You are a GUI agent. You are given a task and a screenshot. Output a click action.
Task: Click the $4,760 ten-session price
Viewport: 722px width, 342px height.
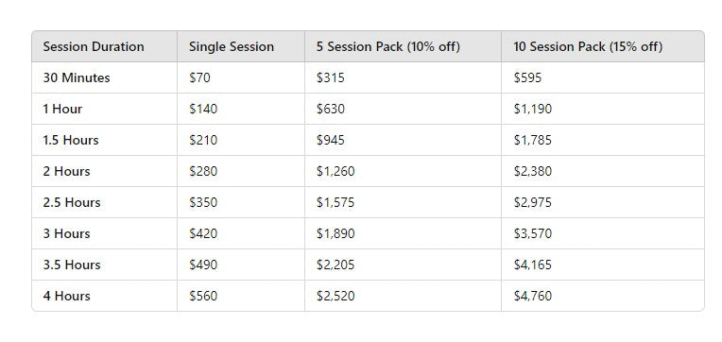click(x=532, y=296)
